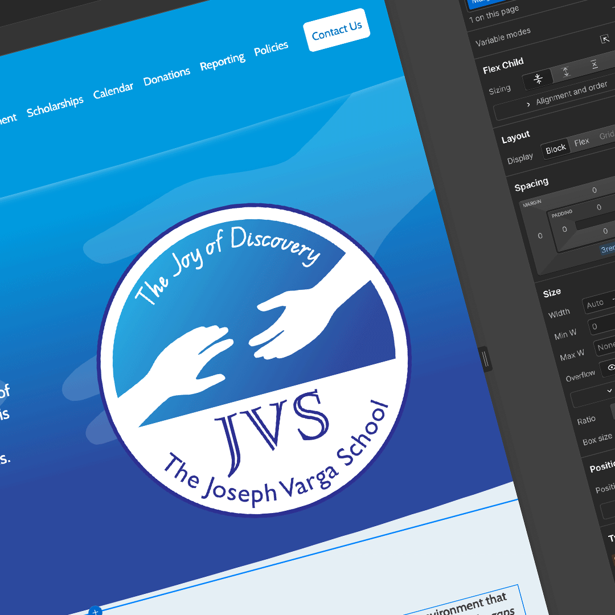Open the Policies nav link
This screenshot has height=615, width=615.
click(271, 48)
